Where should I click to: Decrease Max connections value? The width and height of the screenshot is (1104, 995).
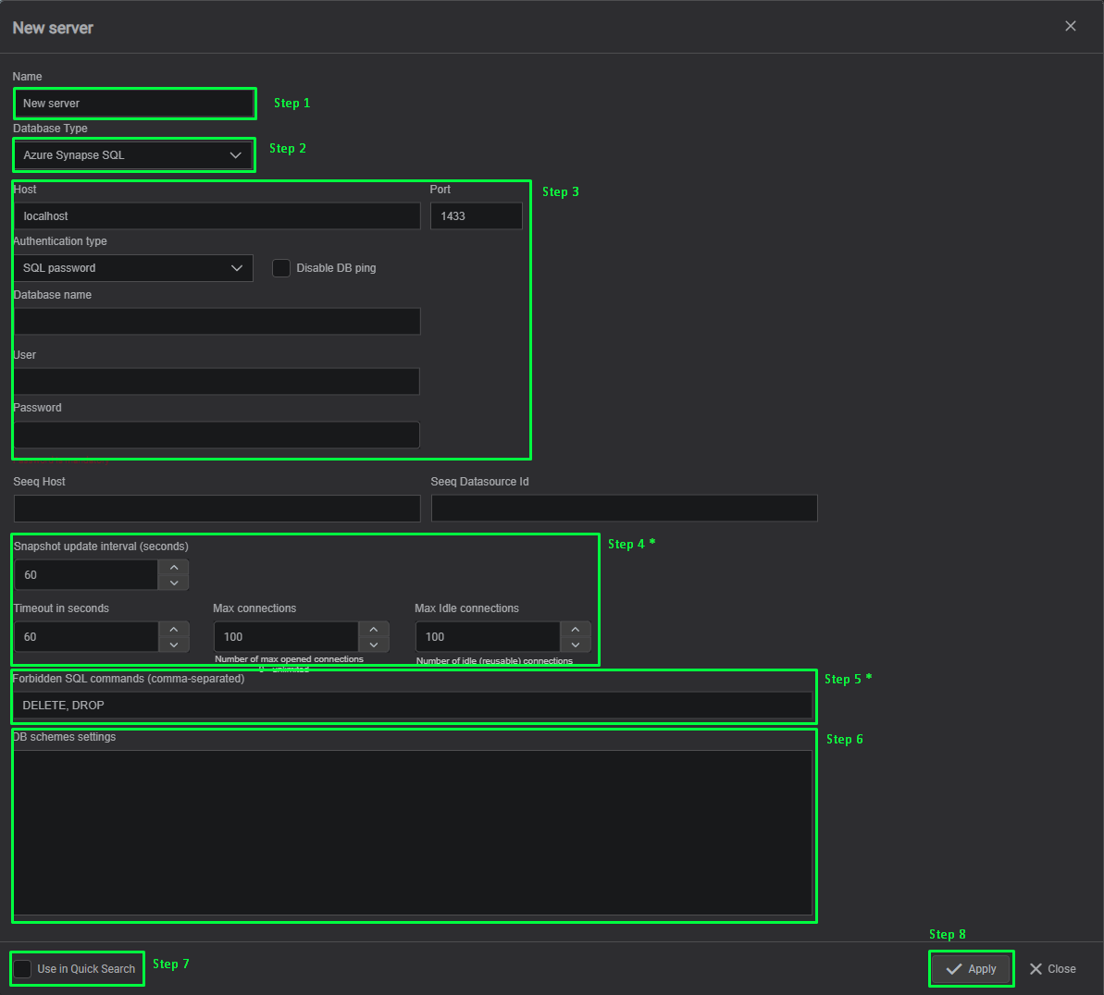pyautogui.click(x=374, y=645)
